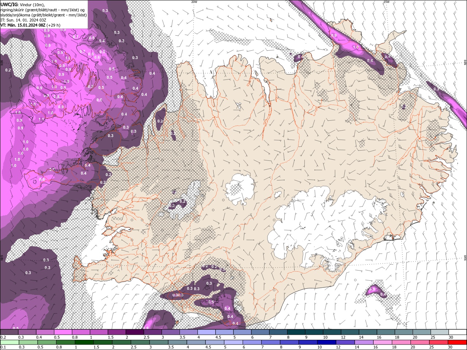Click the '15W' longitude label
The width and height of the screenshot is (467, 350).
tap(386, 2)
